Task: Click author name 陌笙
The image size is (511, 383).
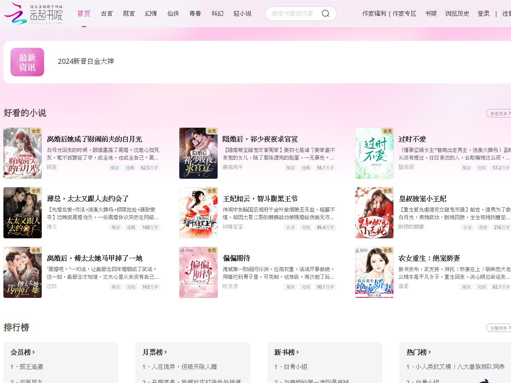Action: pyautogui.click(x=52, y=167)
